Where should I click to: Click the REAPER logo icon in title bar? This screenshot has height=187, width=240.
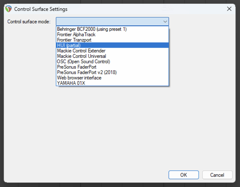[8, 9]
